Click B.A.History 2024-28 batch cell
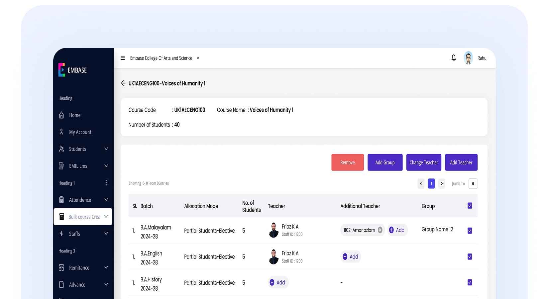The width and height of the screenshot is (549, 299). (x=151, y=284)
